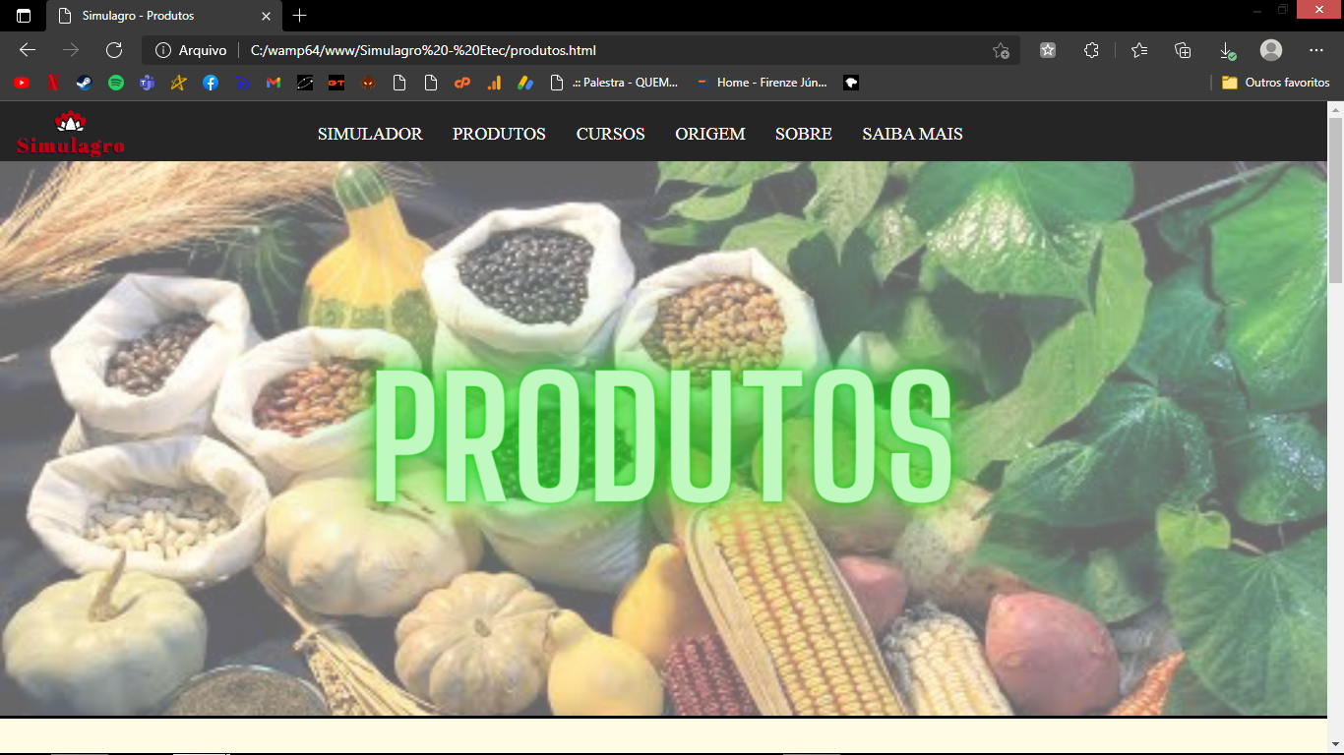Open the CURSOS navigation item
The height and width of the screenshot is (755, 1344).
pos(610,134)
